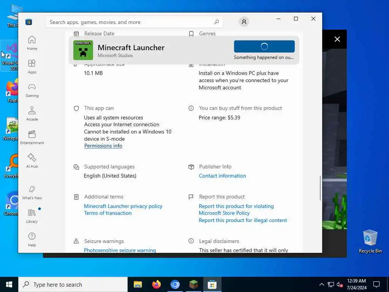Viewport: 389px width, 292px height.
Task: Go to the Gaming section
Action: (x=32, y=90)
